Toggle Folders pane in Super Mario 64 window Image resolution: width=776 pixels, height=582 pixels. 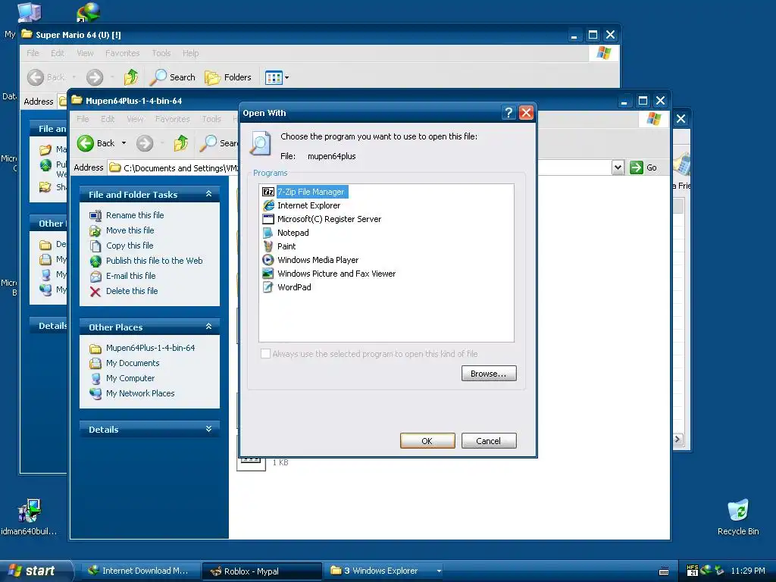point(227,77)
